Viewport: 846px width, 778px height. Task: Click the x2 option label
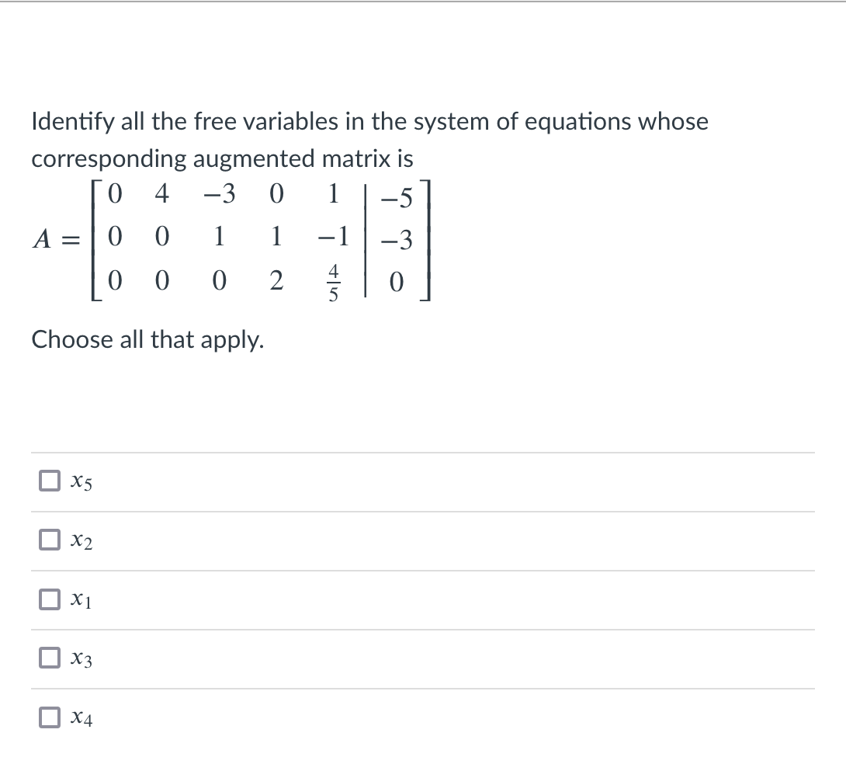coord(80,542)
